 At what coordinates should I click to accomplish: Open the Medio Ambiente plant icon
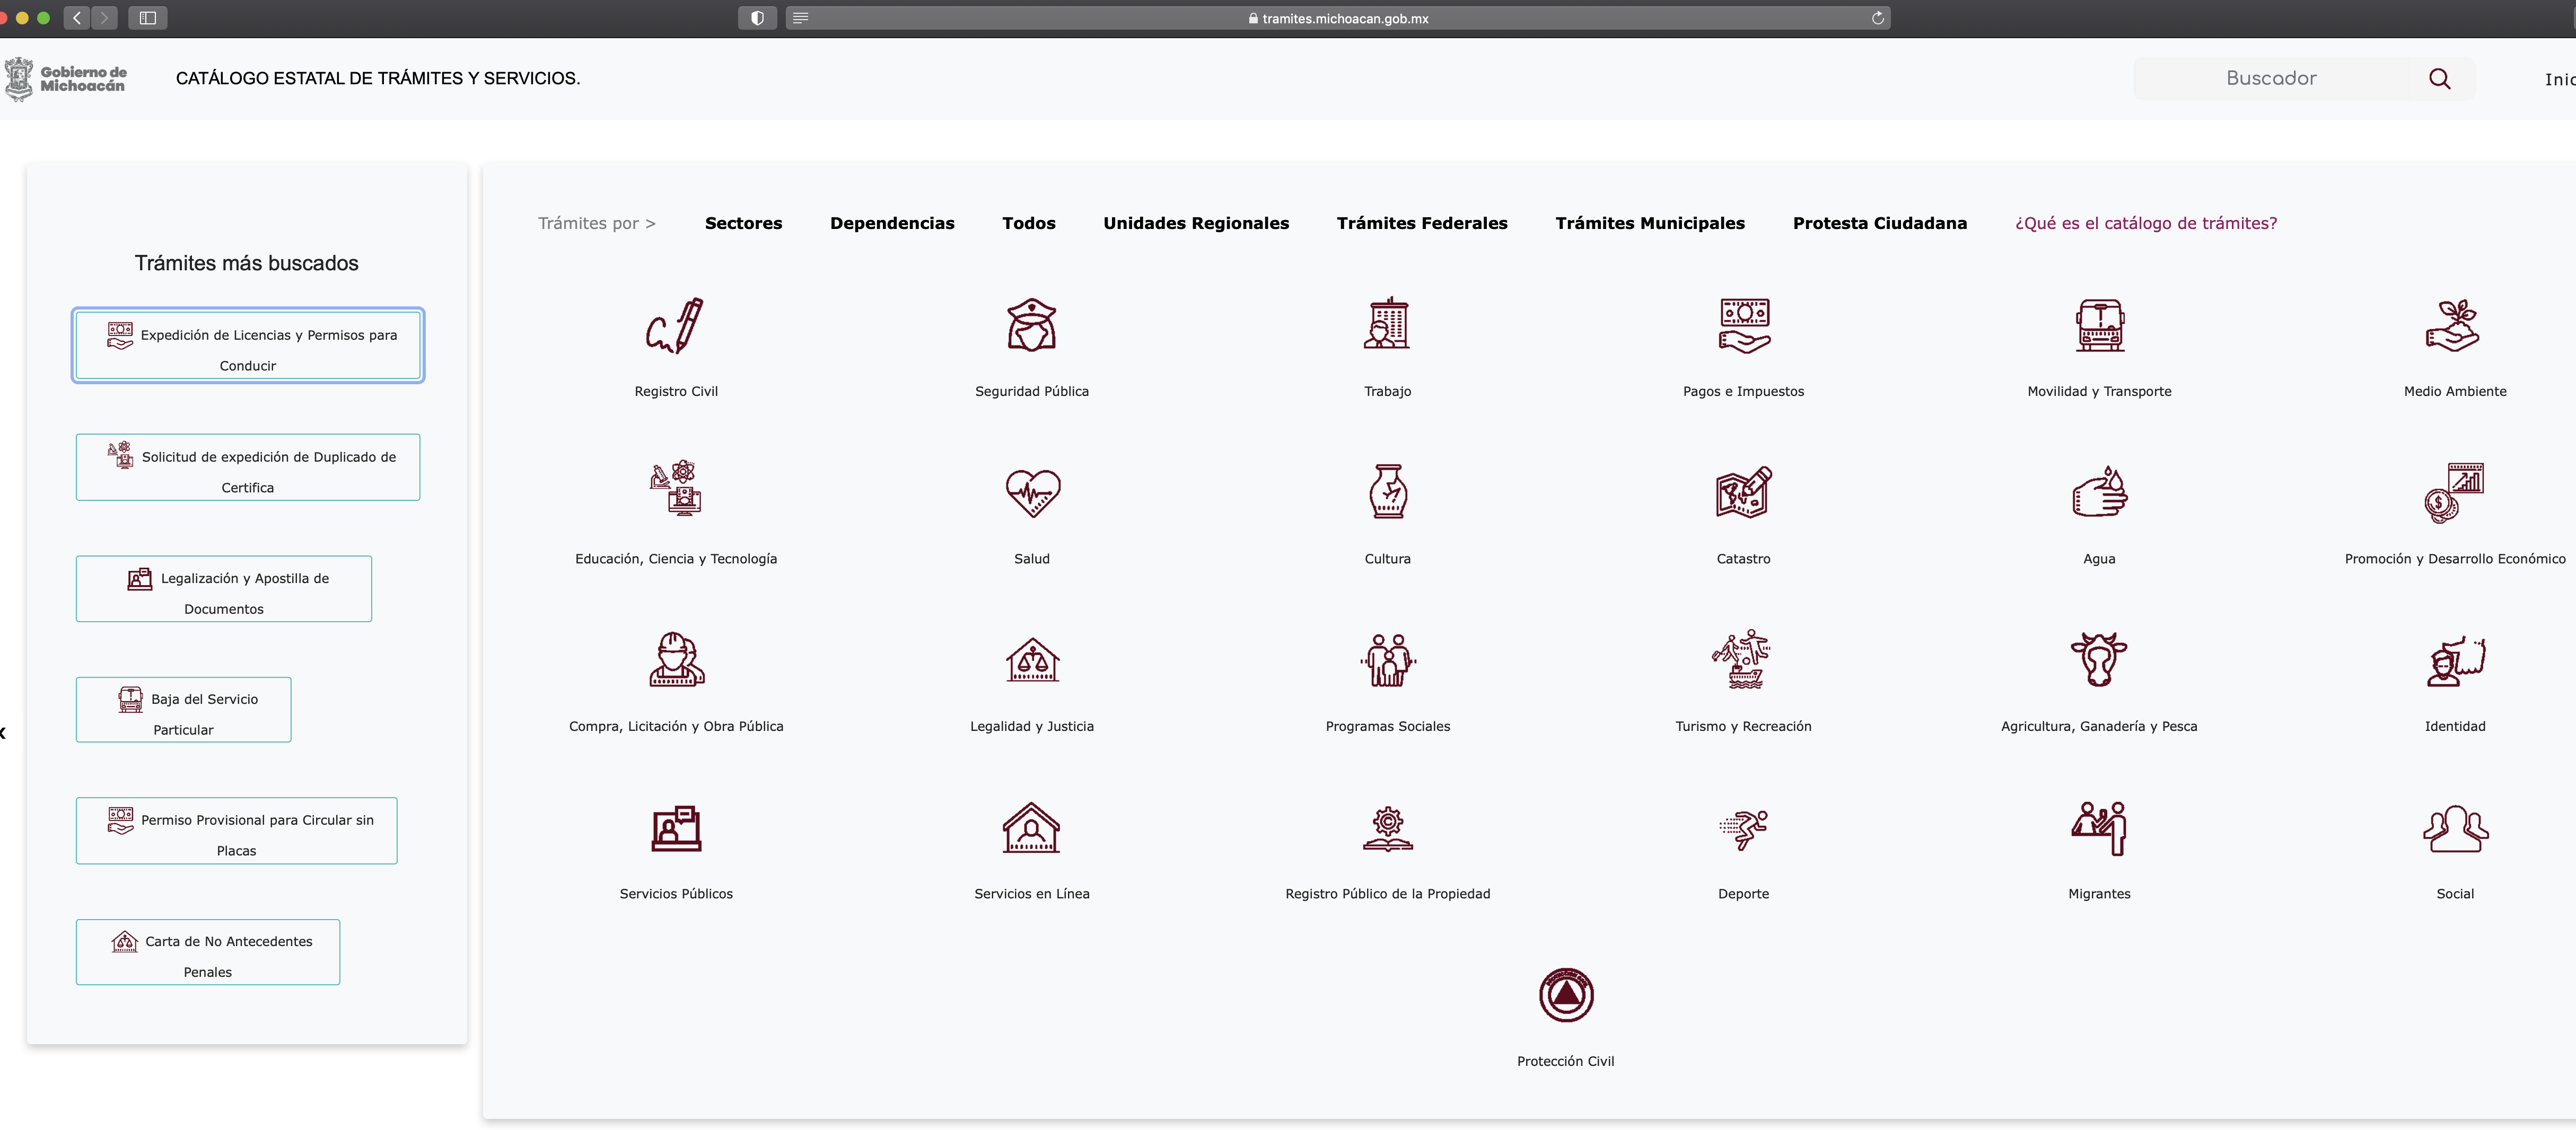coord(2454,326)
